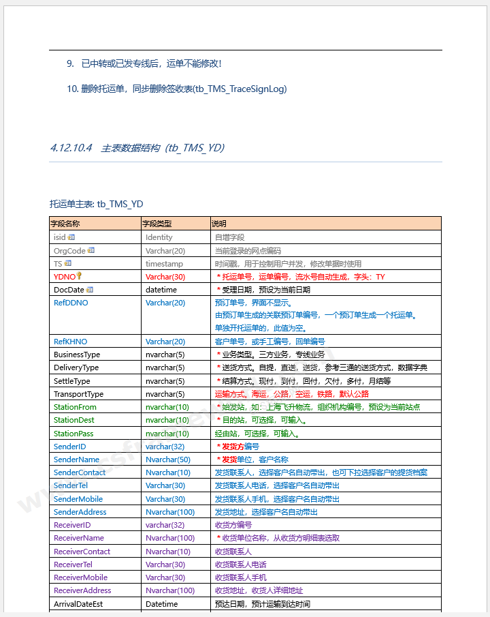The image size is (490, 617).
Task: Click the 托运单主表: tb_TMS_YD table caption
Action: click(97, 204)
